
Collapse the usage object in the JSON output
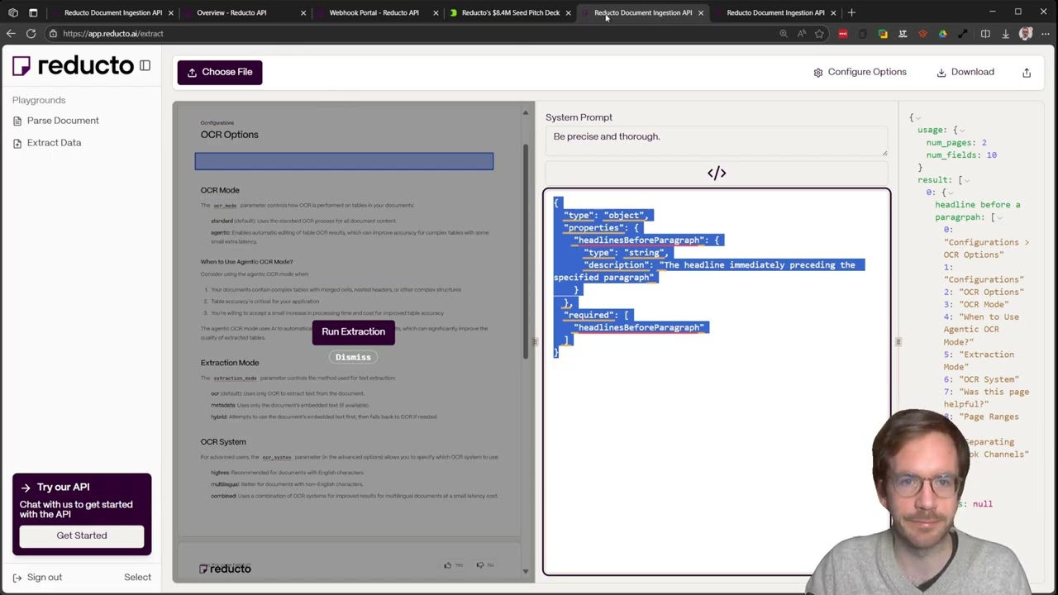(x=962, y=131)
